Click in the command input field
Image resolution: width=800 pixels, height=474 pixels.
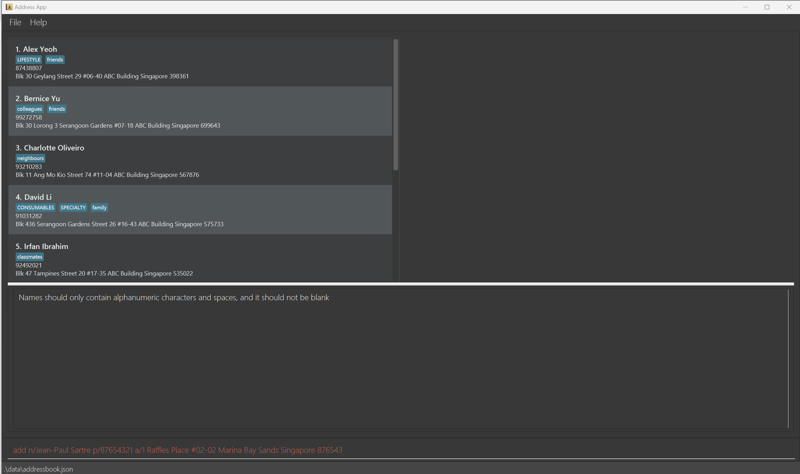400,450
